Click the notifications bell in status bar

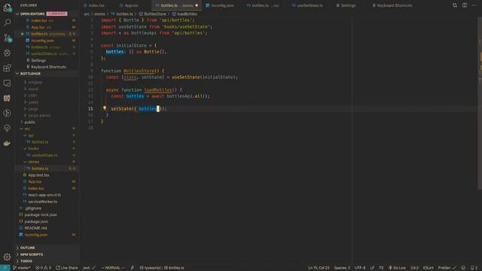pos(474,268)
